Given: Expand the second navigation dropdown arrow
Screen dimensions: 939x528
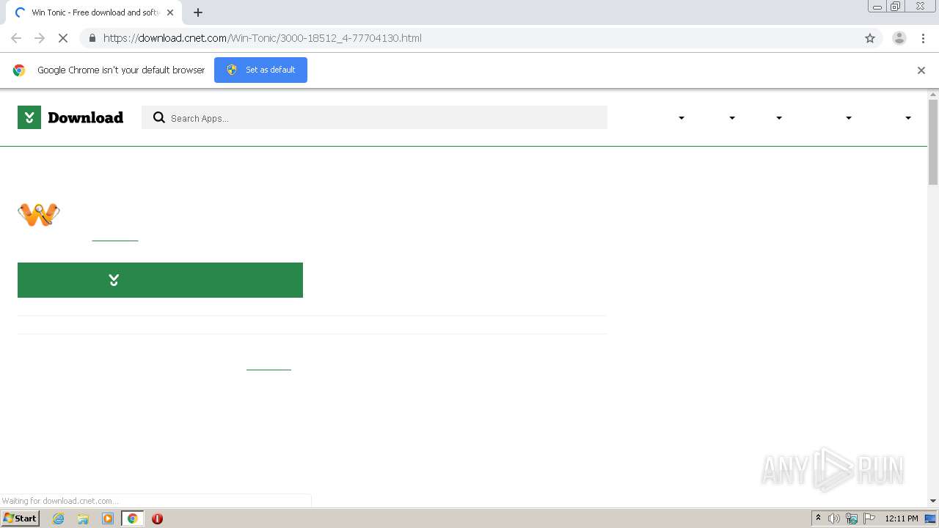Looking at the screenshot, I should (732, 118).
